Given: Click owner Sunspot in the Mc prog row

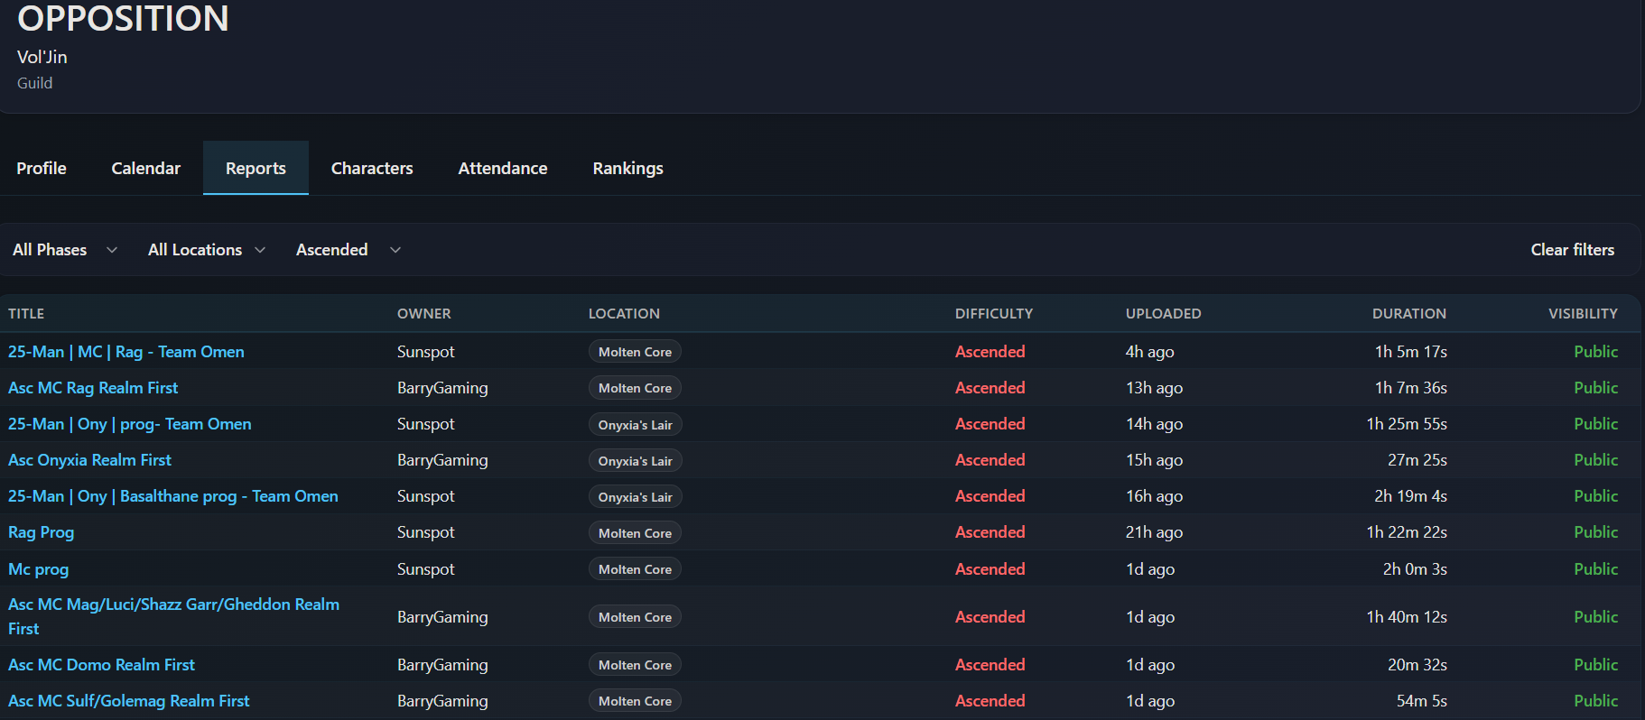Looking at the screenshot, I should point(426,569).
